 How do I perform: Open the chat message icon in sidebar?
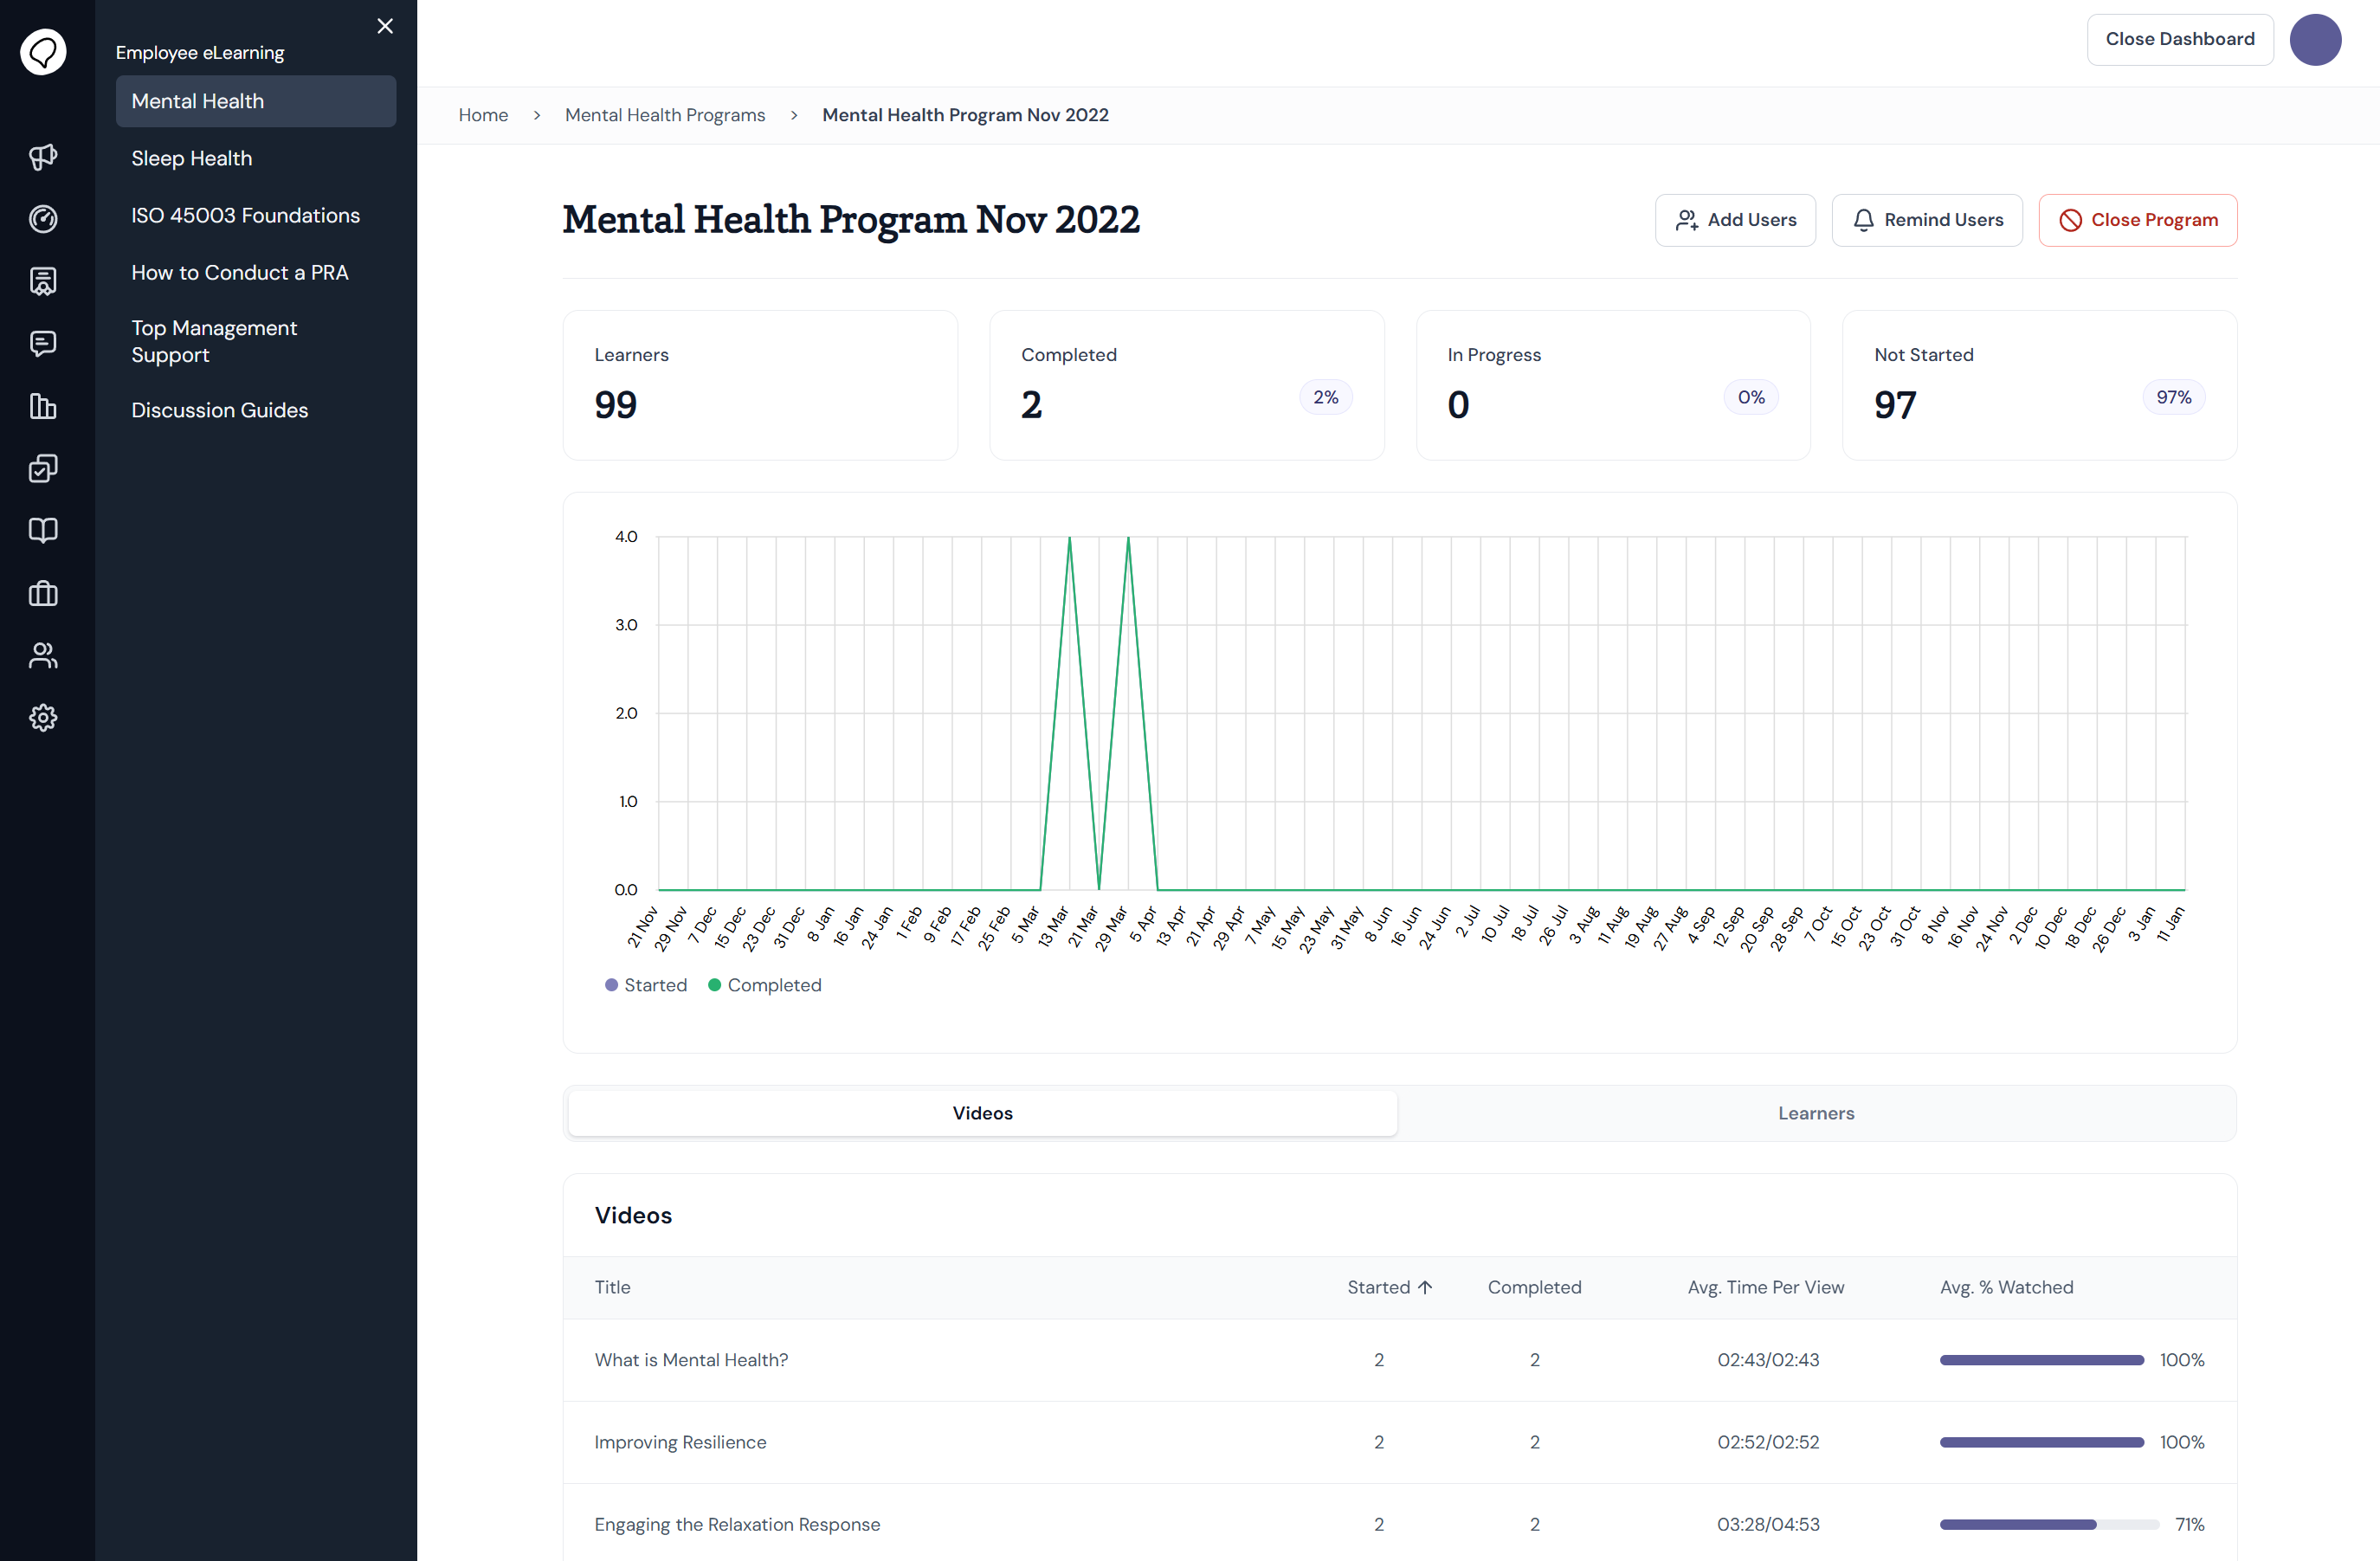click(43, 344)
